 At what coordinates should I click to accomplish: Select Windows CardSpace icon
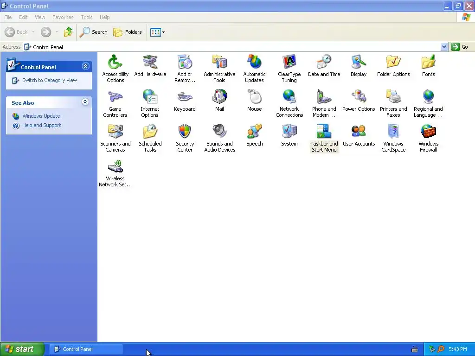(393, 138)
